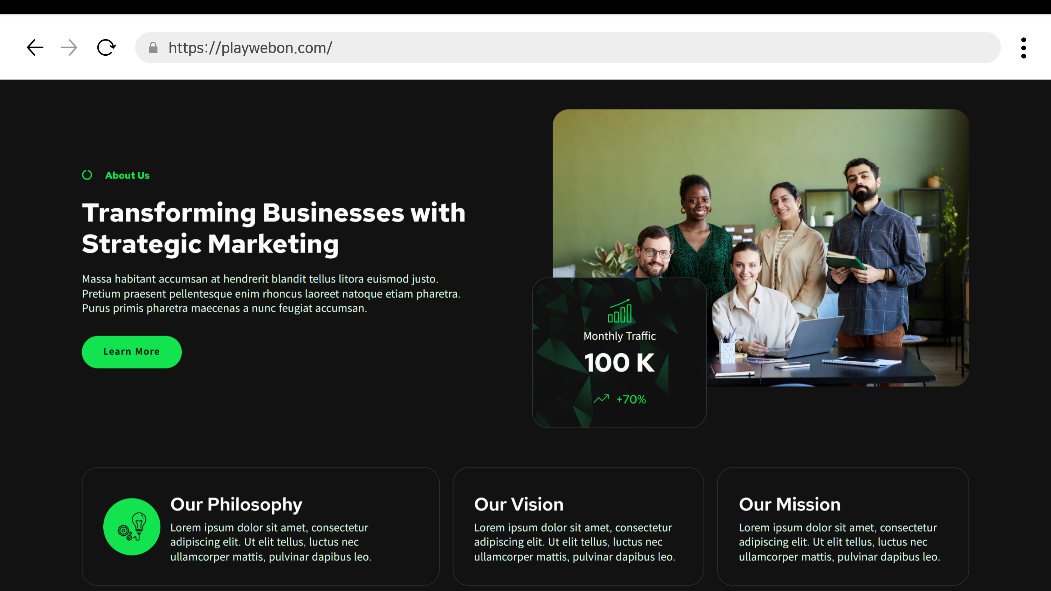Open the three-dot browser menu
Image resolution: width=1051 pixels, height=591 pixels.
point(1023,48)
